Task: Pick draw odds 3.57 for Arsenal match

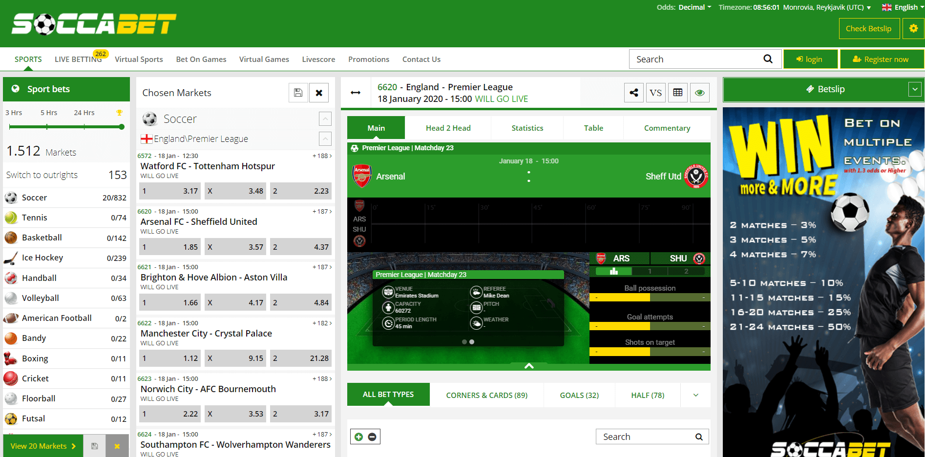Action: pyautogui.click(x=235, y=247)
